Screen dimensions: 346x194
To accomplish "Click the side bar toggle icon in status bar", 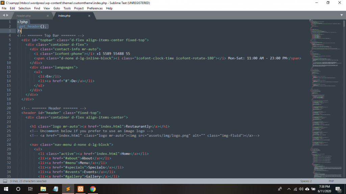I will (x=5, y=181).
